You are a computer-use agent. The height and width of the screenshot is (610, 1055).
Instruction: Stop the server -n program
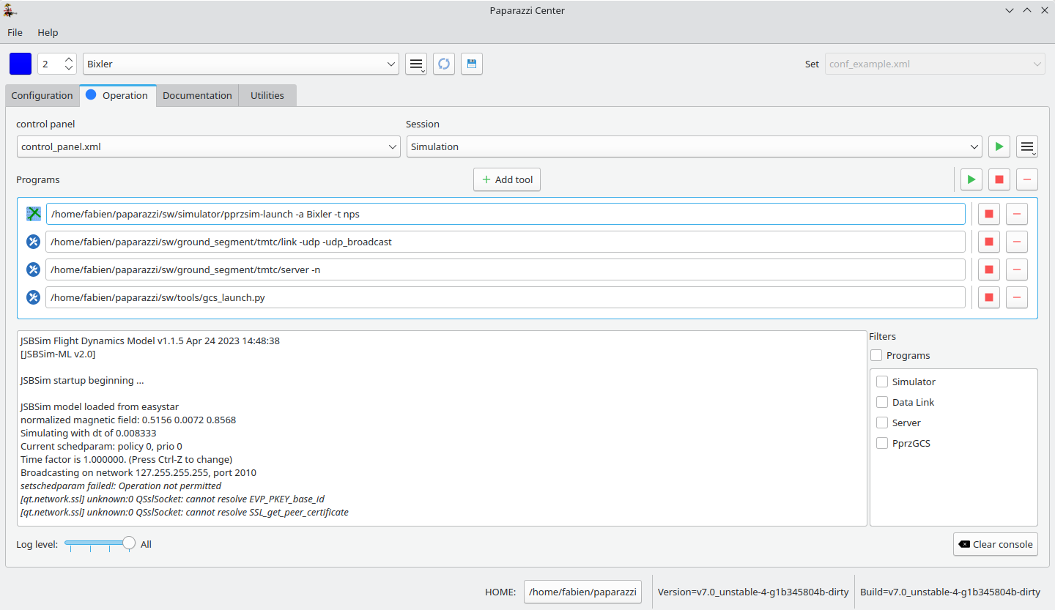pyautogui.click(x=989, y=269)
